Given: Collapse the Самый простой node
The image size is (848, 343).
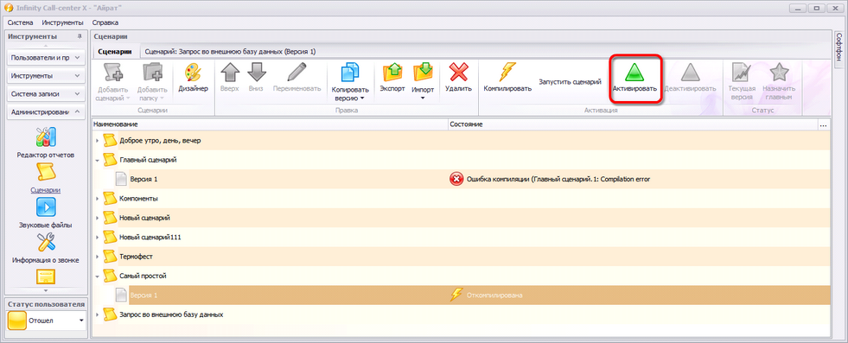Looking at the screenshot, I should point(98,276).
